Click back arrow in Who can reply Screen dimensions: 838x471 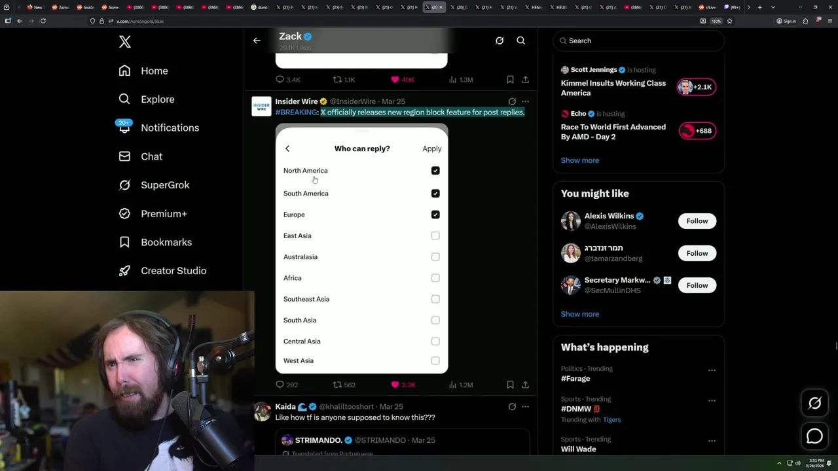287,148
